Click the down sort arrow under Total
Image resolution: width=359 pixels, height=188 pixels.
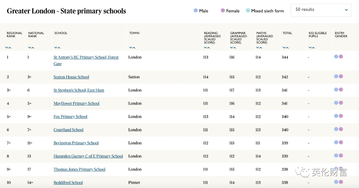click(284, 48)
